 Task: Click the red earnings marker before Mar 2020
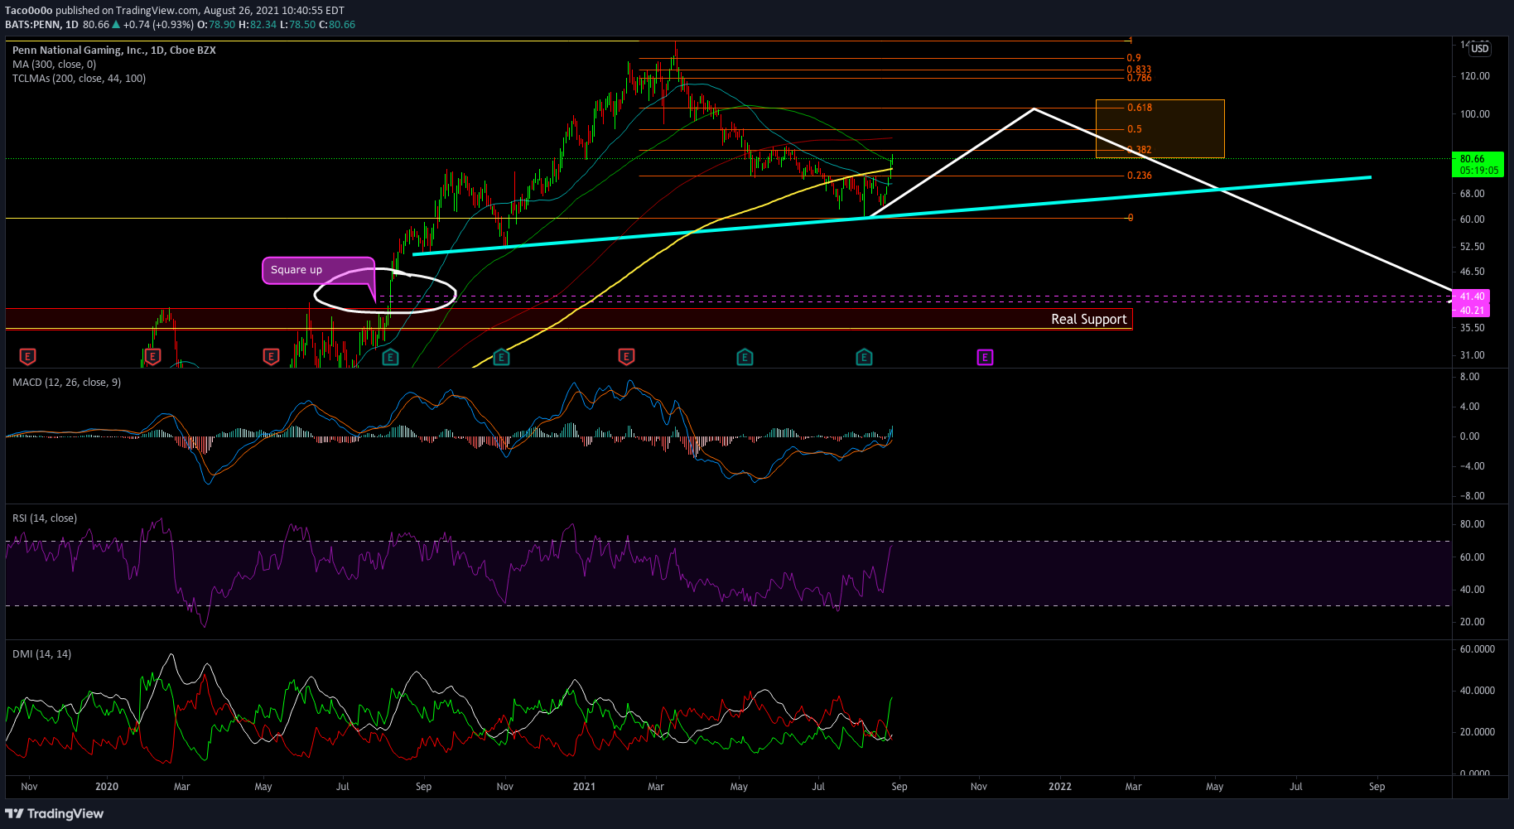pos(152,357)
